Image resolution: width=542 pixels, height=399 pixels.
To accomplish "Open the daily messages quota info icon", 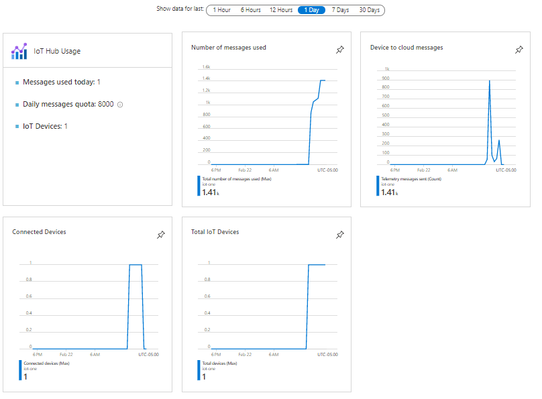I will [120, 105].
